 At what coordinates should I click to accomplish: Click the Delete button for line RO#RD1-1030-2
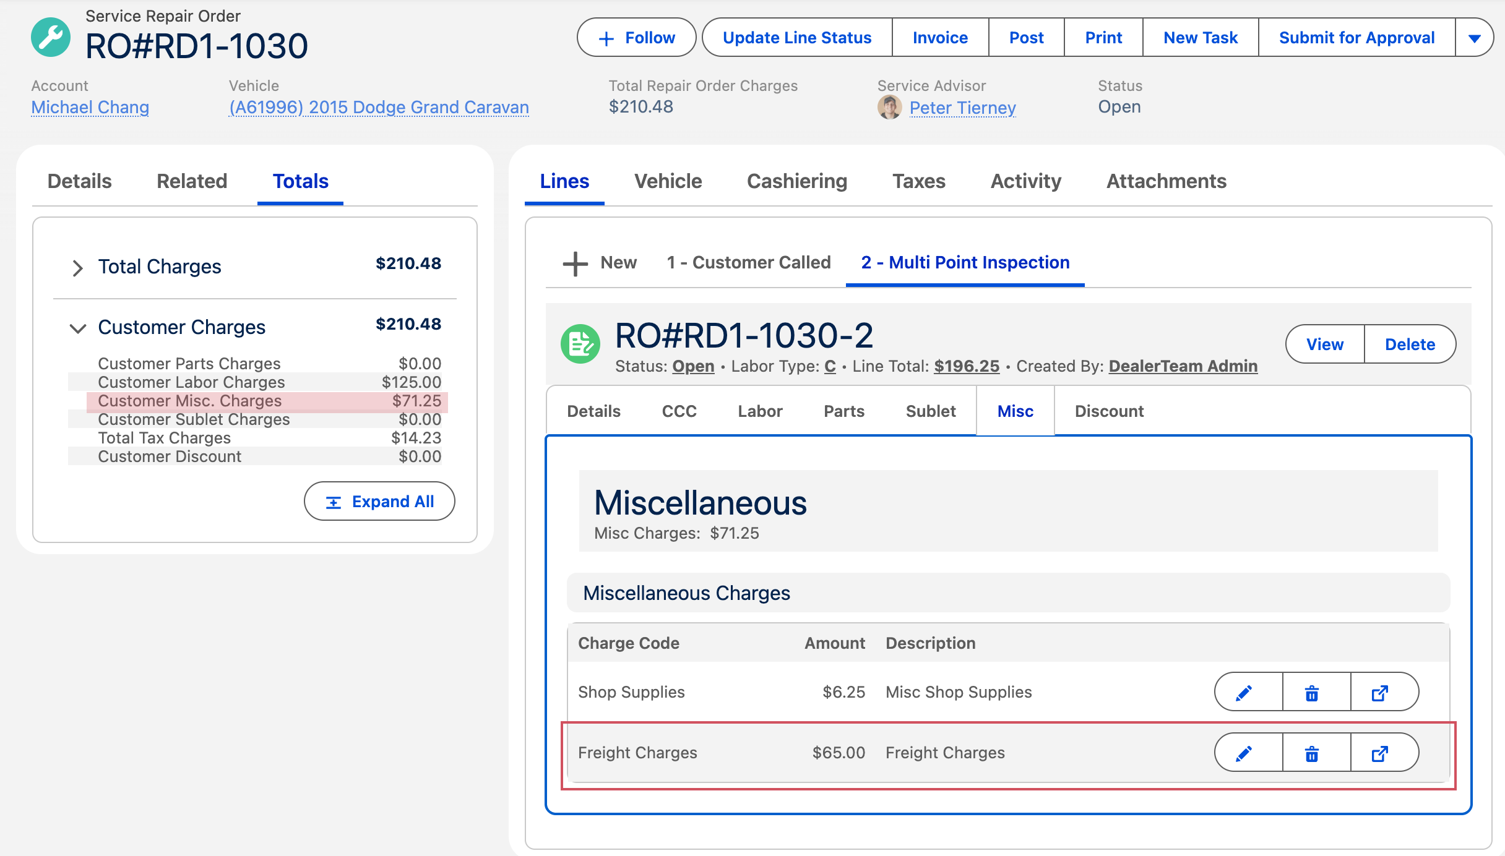[x=1410, y=344]
